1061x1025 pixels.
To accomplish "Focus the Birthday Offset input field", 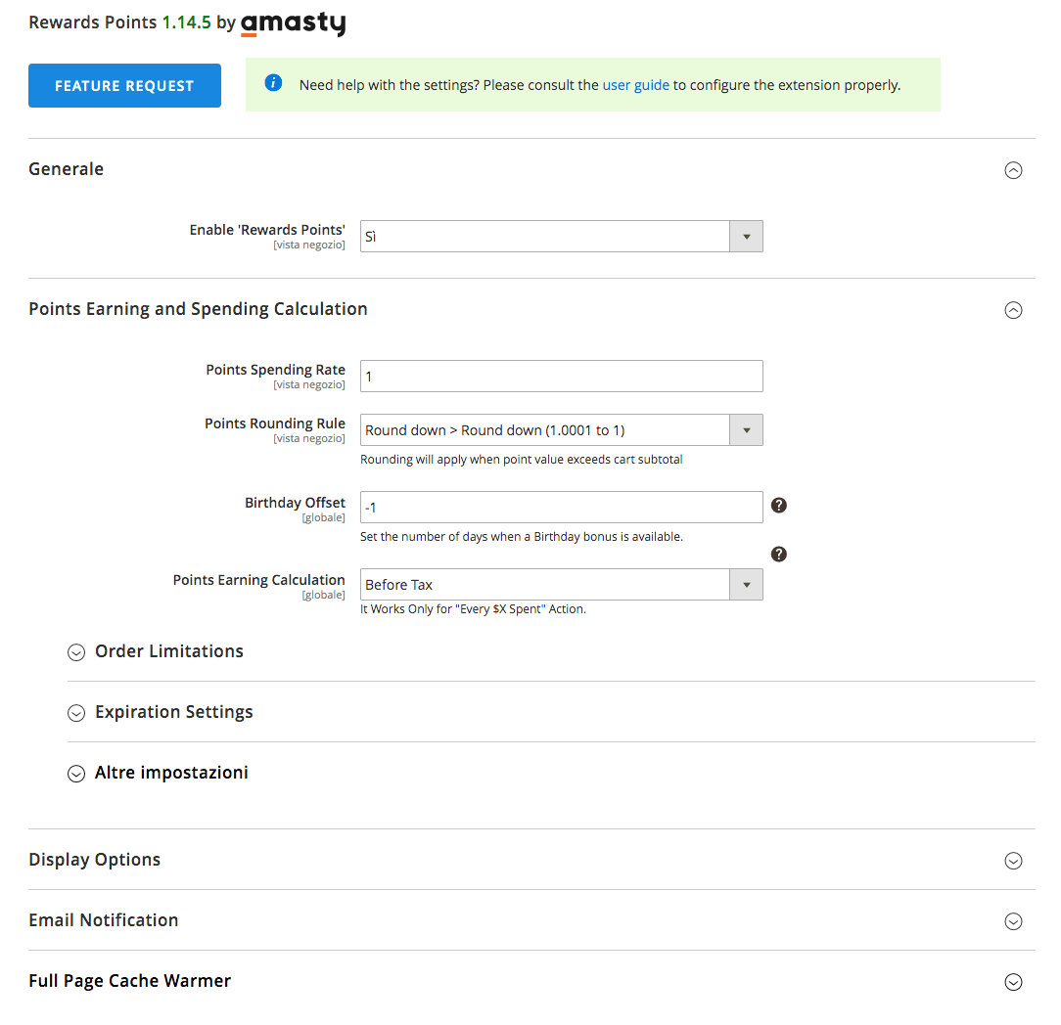I will pyautogui.click(x=562, y=507).
